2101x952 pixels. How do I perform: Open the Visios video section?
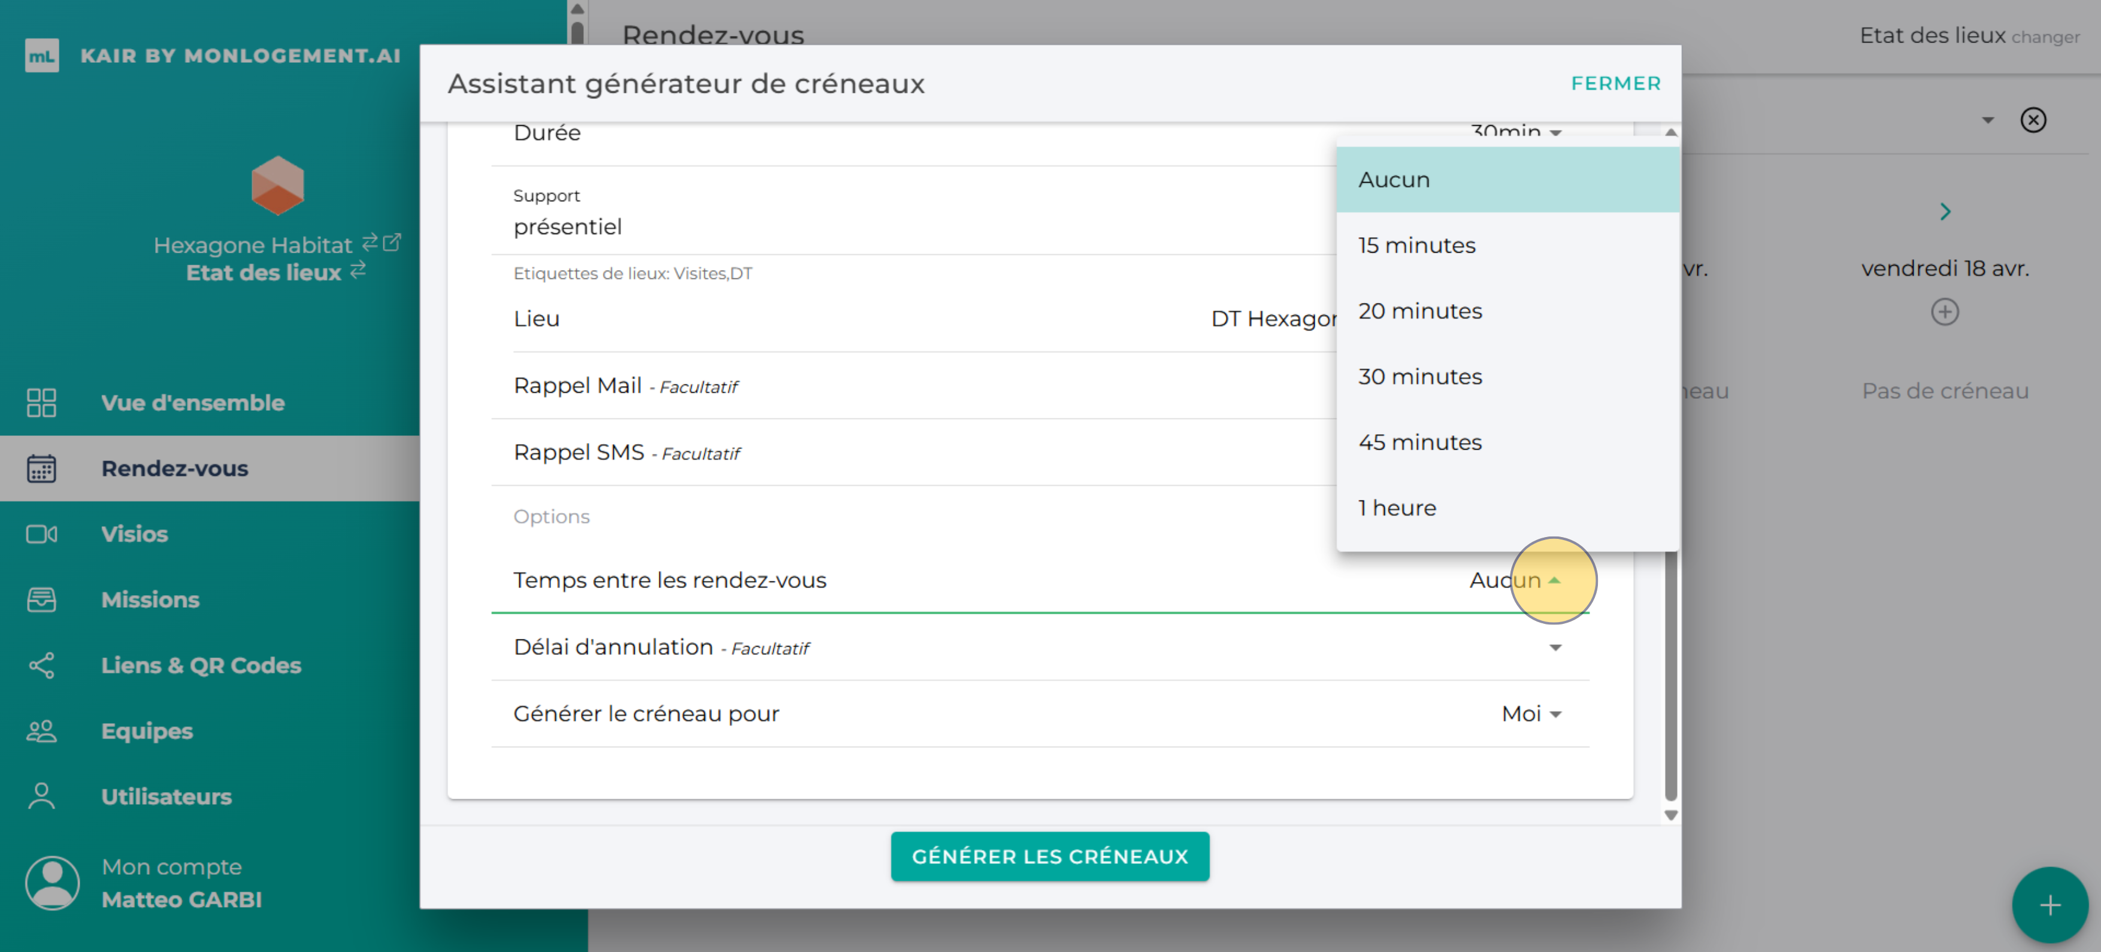[41, 534]
